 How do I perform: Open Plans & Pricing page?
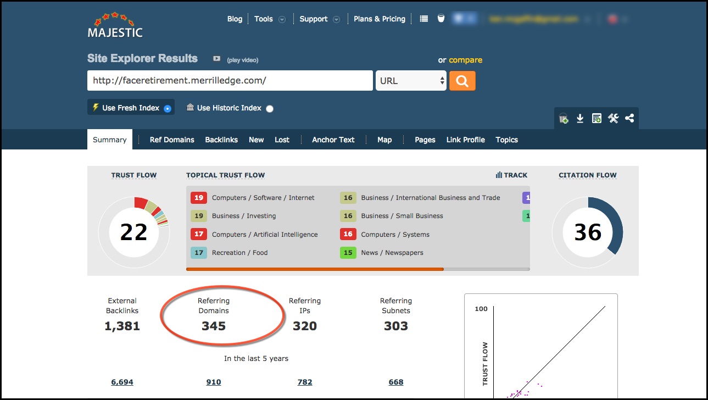point(380,19)
